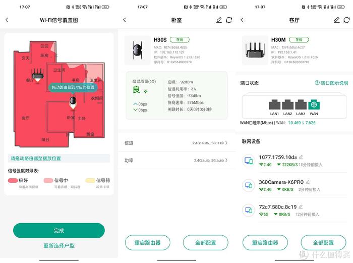Tap 全部配置 button on living room screen
This screenshot has width=353, height=263.
323,243
